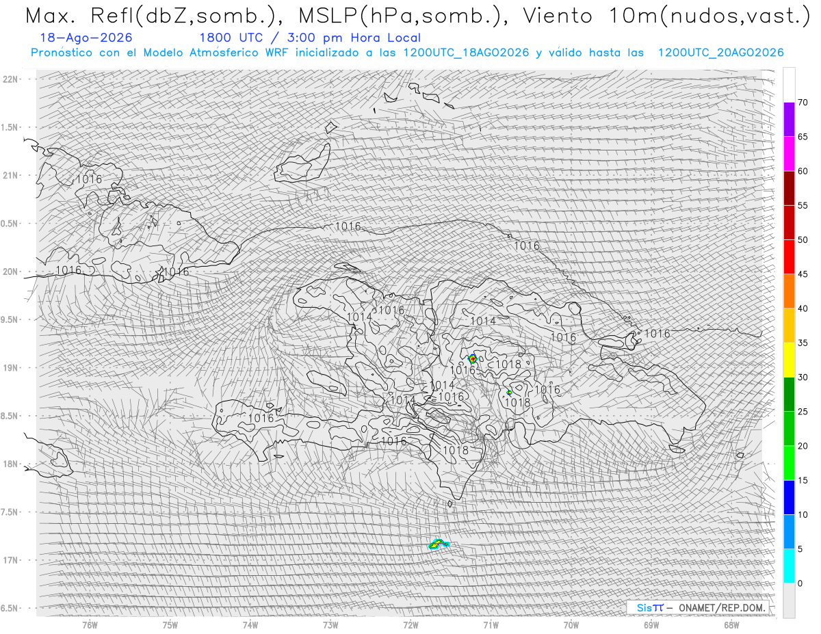
Task: Click the 45 value on the color scale
Action: point(803,274)
